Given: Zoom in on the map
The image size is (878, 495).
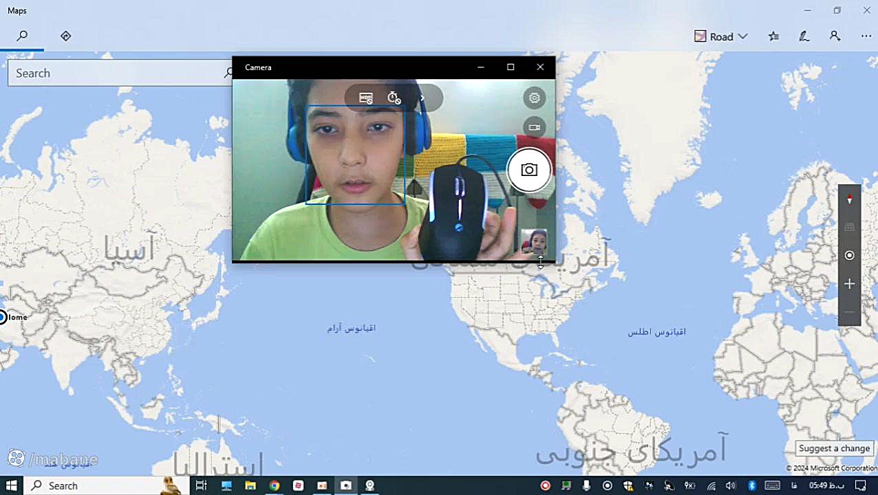Looking at the screenshot, I should (849, 284).
